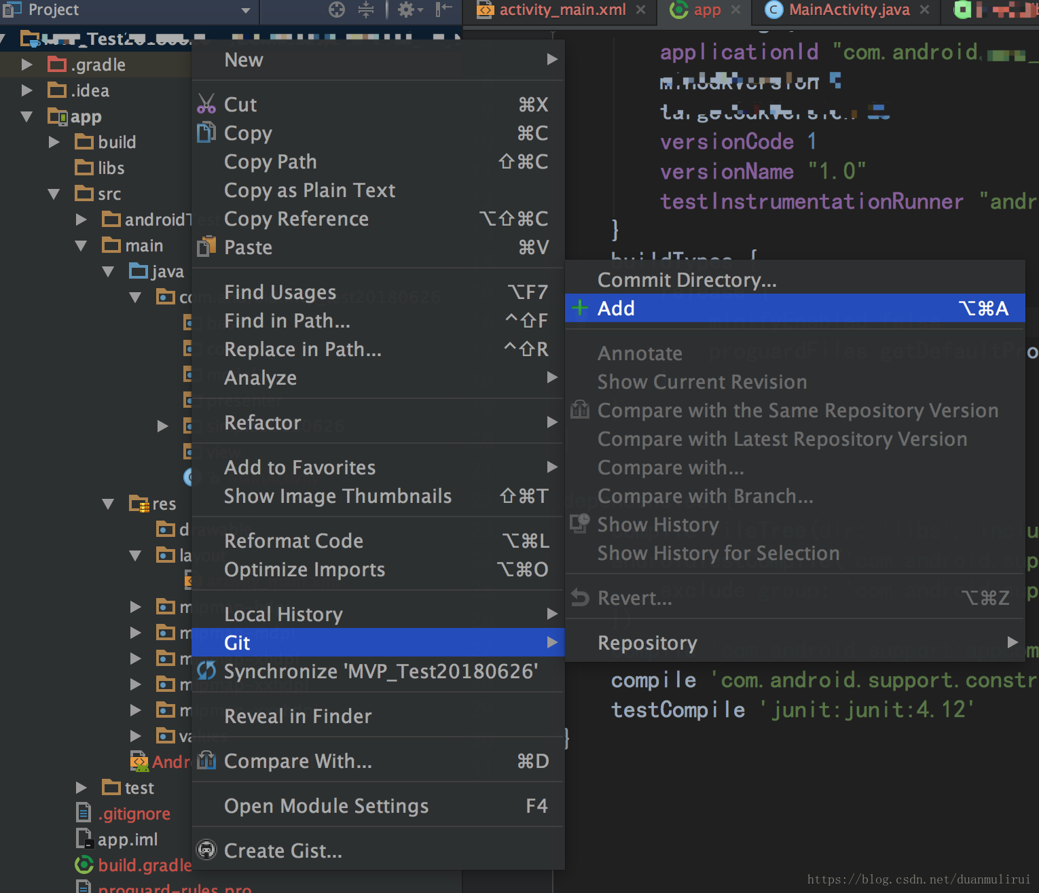Close the activity_main.xml tab

tap(640, 10)
